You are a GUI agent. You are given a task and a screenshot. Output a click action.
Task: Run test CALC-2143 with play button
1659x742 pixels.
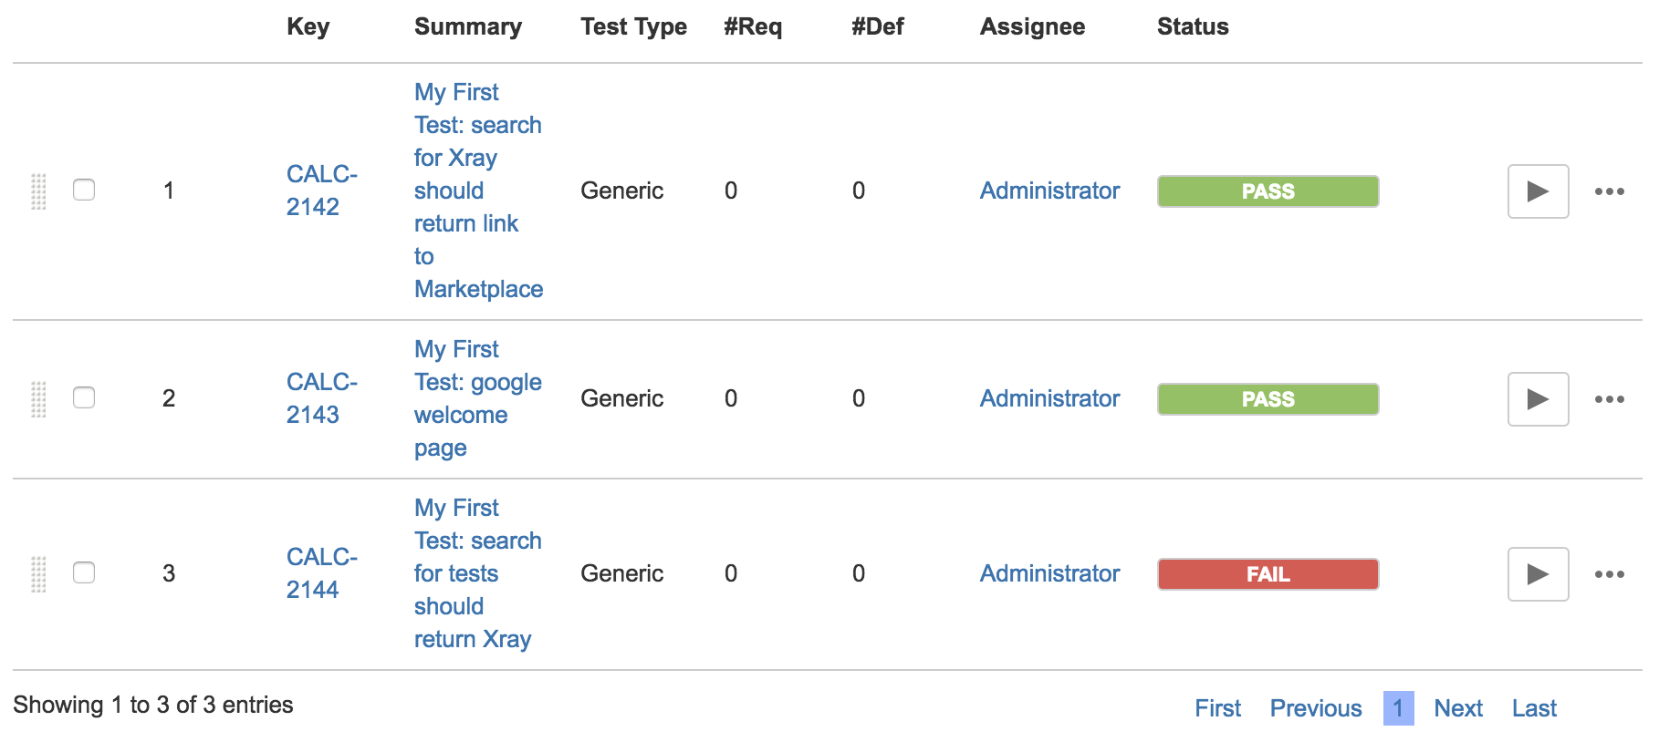point(1538,399)
